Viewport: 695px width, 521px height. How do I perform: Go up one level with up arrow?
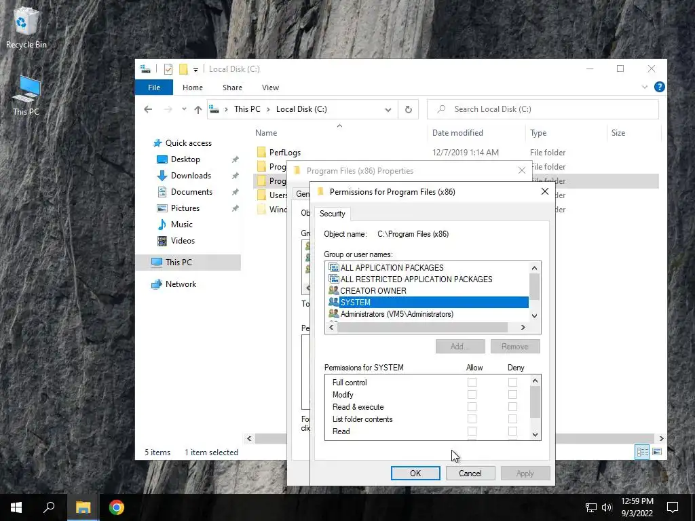tap(198, 109)
